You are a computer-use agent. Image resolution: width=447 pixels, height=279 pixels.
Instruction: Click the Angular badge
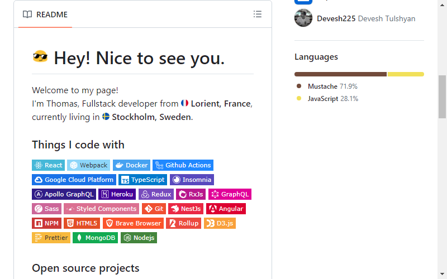(x=226, y=209)
